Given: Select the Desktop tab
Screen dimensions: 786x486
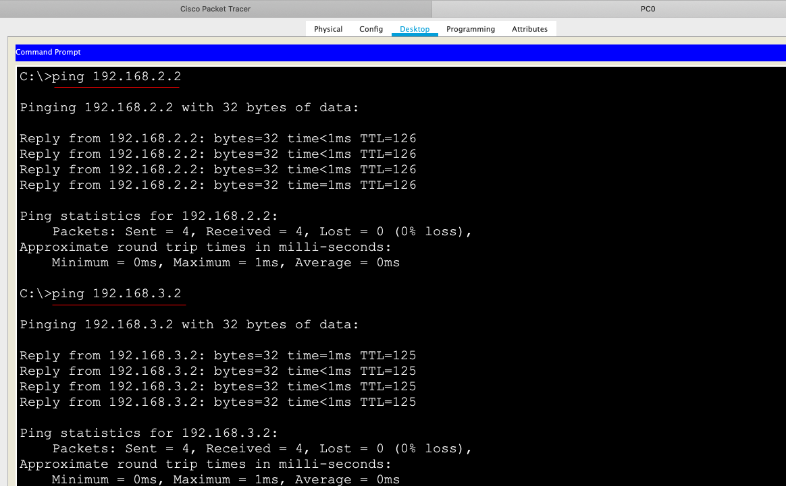Looking at the screenshot, I should pos(415,29).
